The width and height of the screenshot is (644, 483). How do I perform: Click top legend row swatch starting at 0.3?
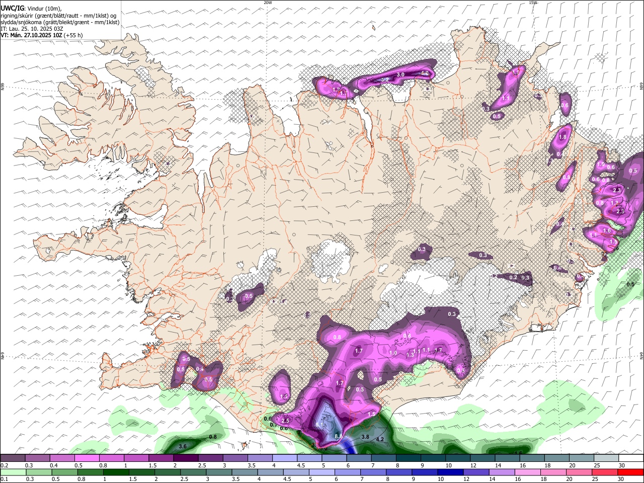coord(37,458)
